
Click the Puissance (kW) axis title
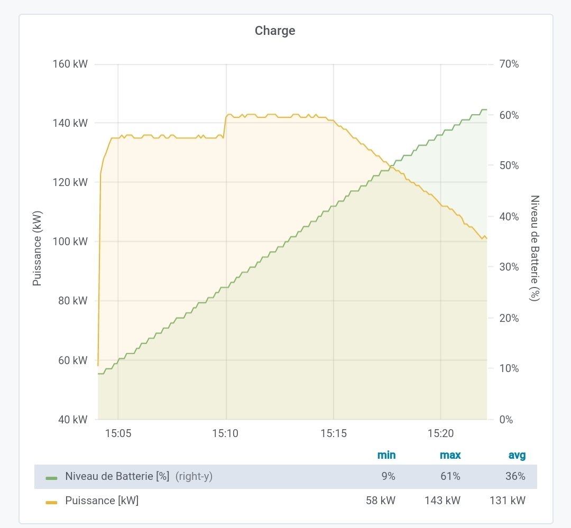click(x=37, y=248)
